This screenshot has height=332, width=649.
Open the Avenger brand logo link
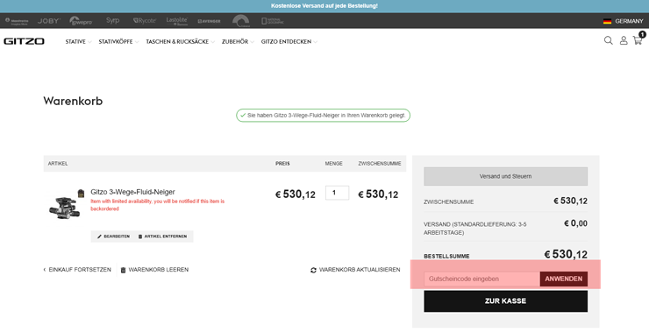tap(209, 21)
